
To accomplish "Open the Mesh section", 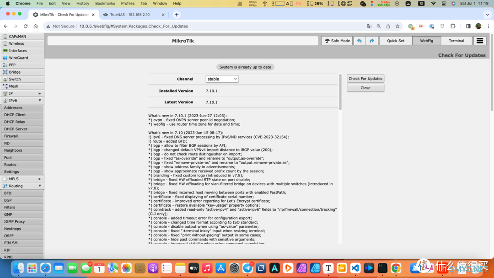I will coord(22,86).
